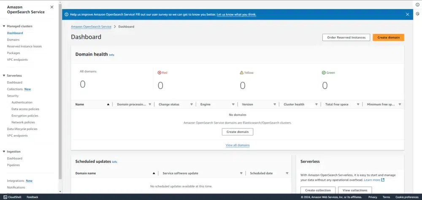Open the Let us know what you think link
The height and width of the screenshot is (200, 422).
[236, 14]
